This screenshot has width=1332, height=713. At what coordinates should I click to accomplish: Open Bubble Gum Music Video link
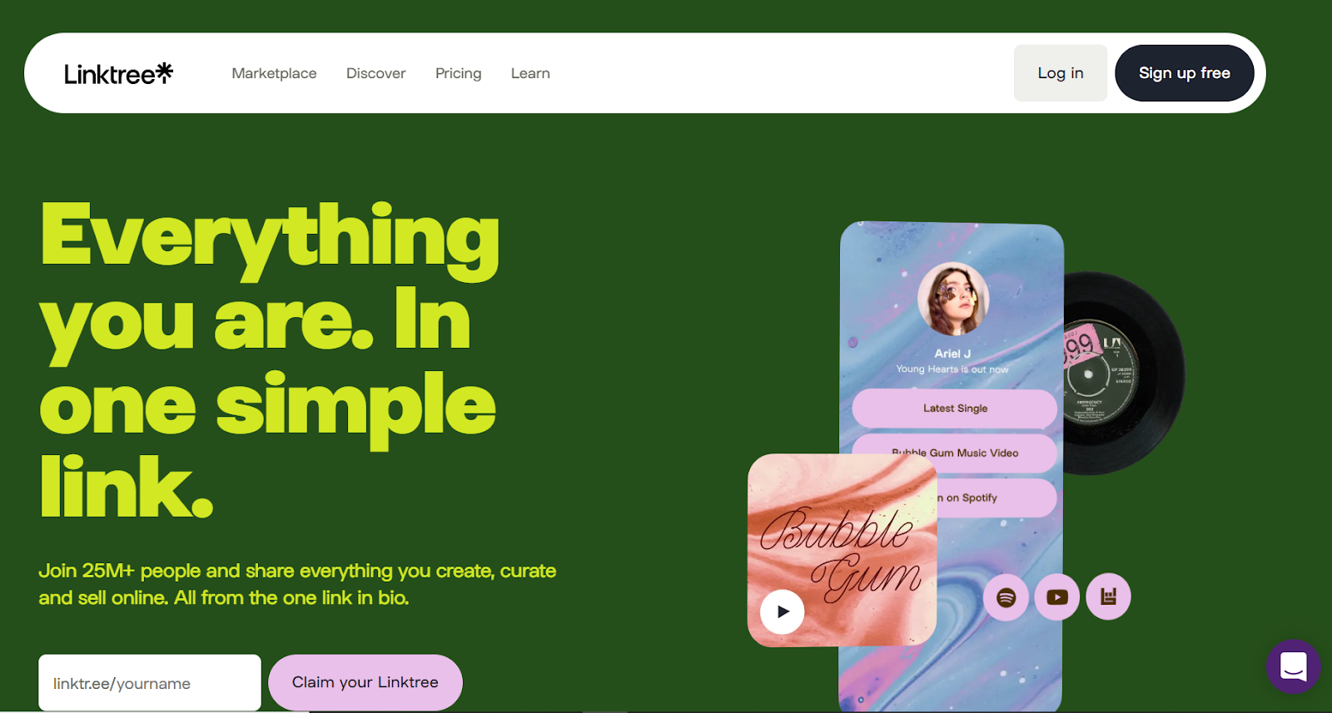click(955, 453)
